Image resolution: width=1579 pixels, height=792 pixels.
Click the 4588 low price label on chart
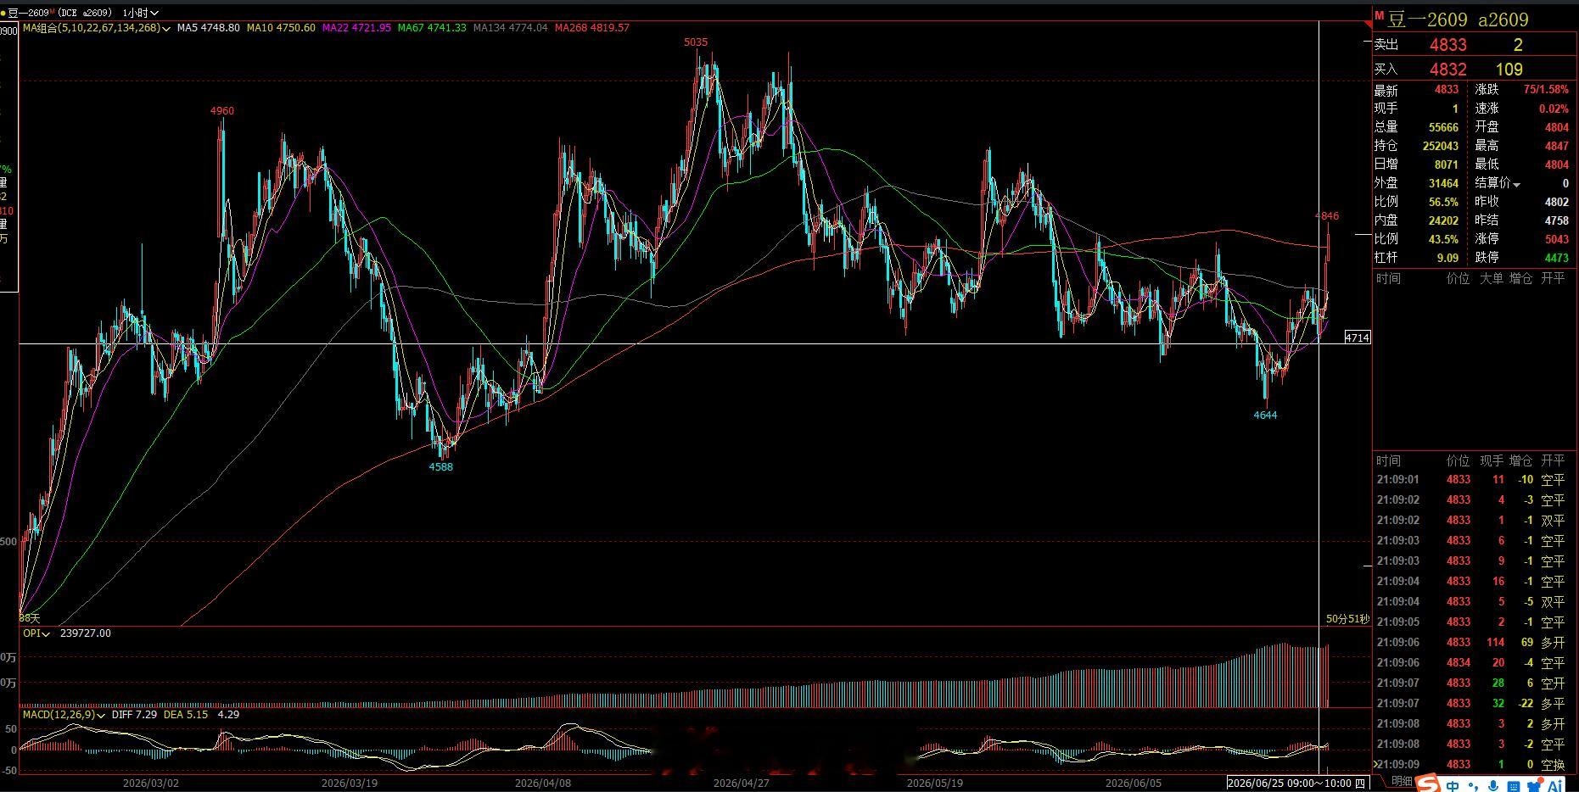[441, 466]
